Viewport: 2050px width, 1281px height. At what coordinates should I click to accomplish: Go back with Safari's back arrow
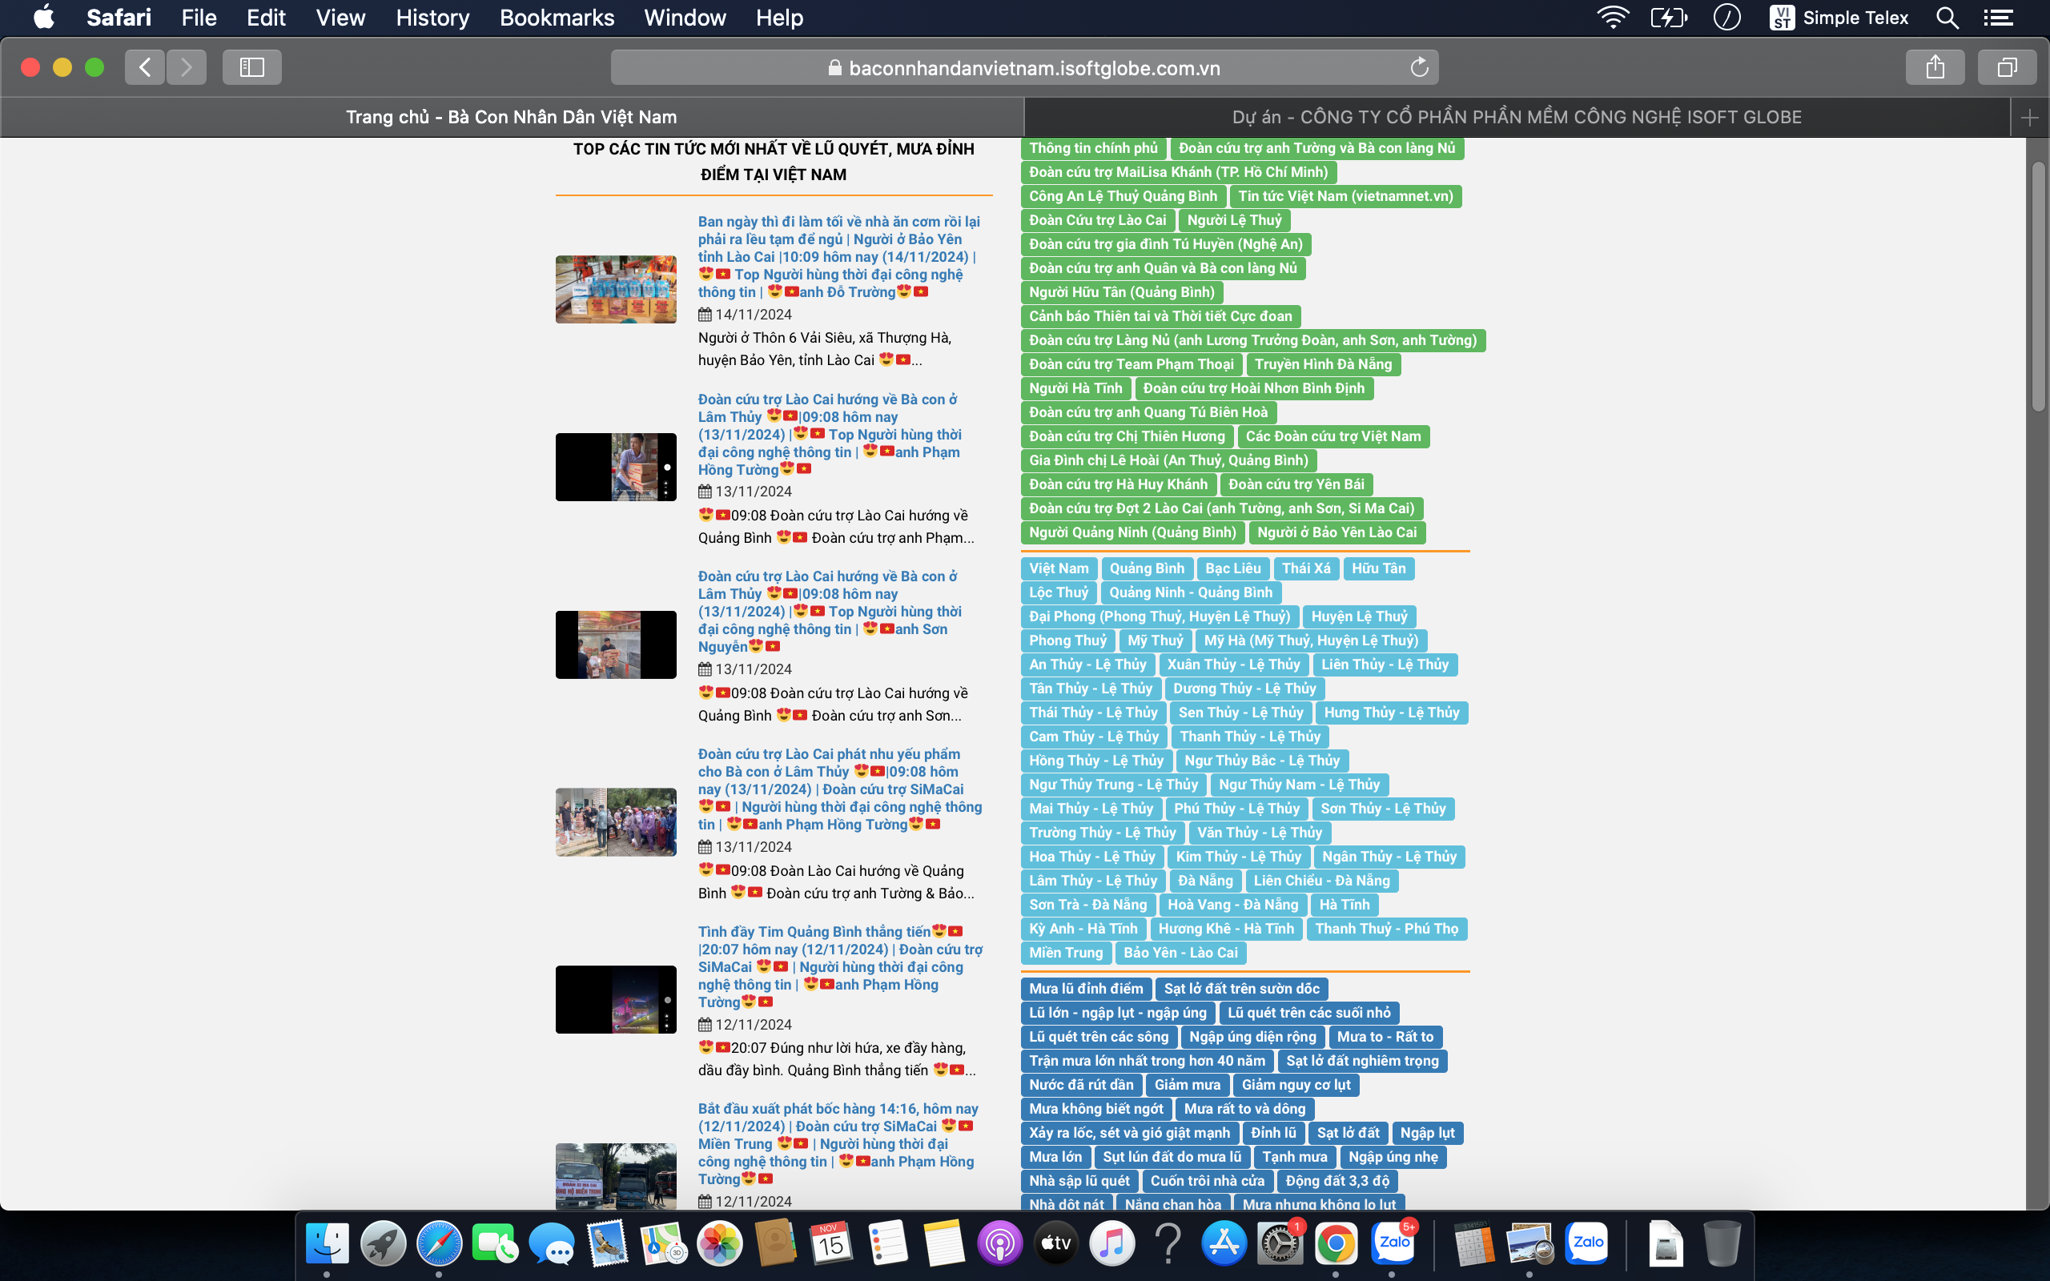pos(145,67)
